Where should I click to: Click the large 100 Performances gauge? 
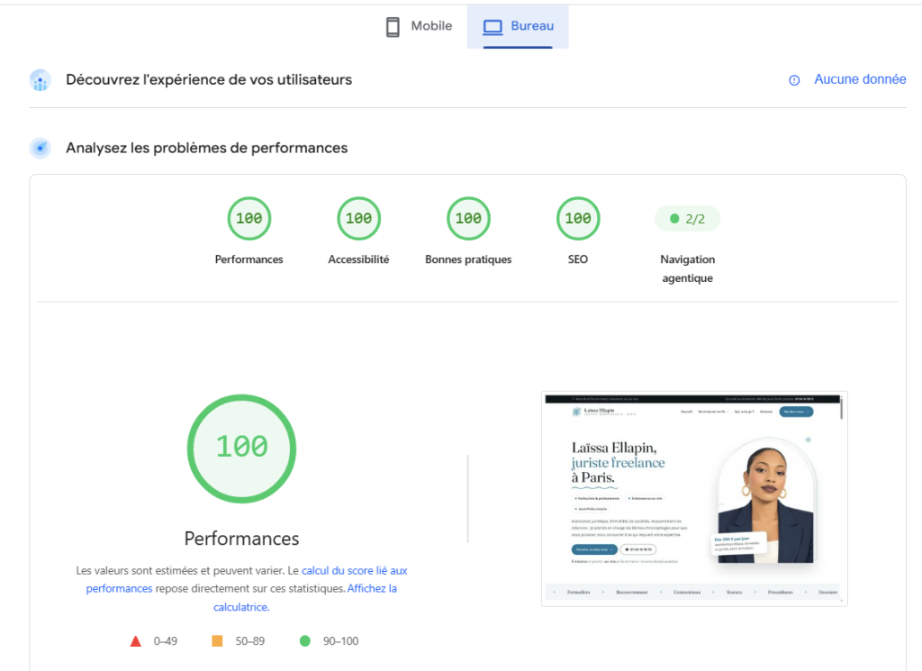tap(241, 449)
